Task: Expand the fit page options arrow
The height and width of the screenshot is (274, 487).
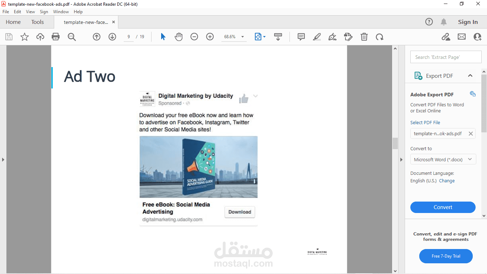Action: 264,37
